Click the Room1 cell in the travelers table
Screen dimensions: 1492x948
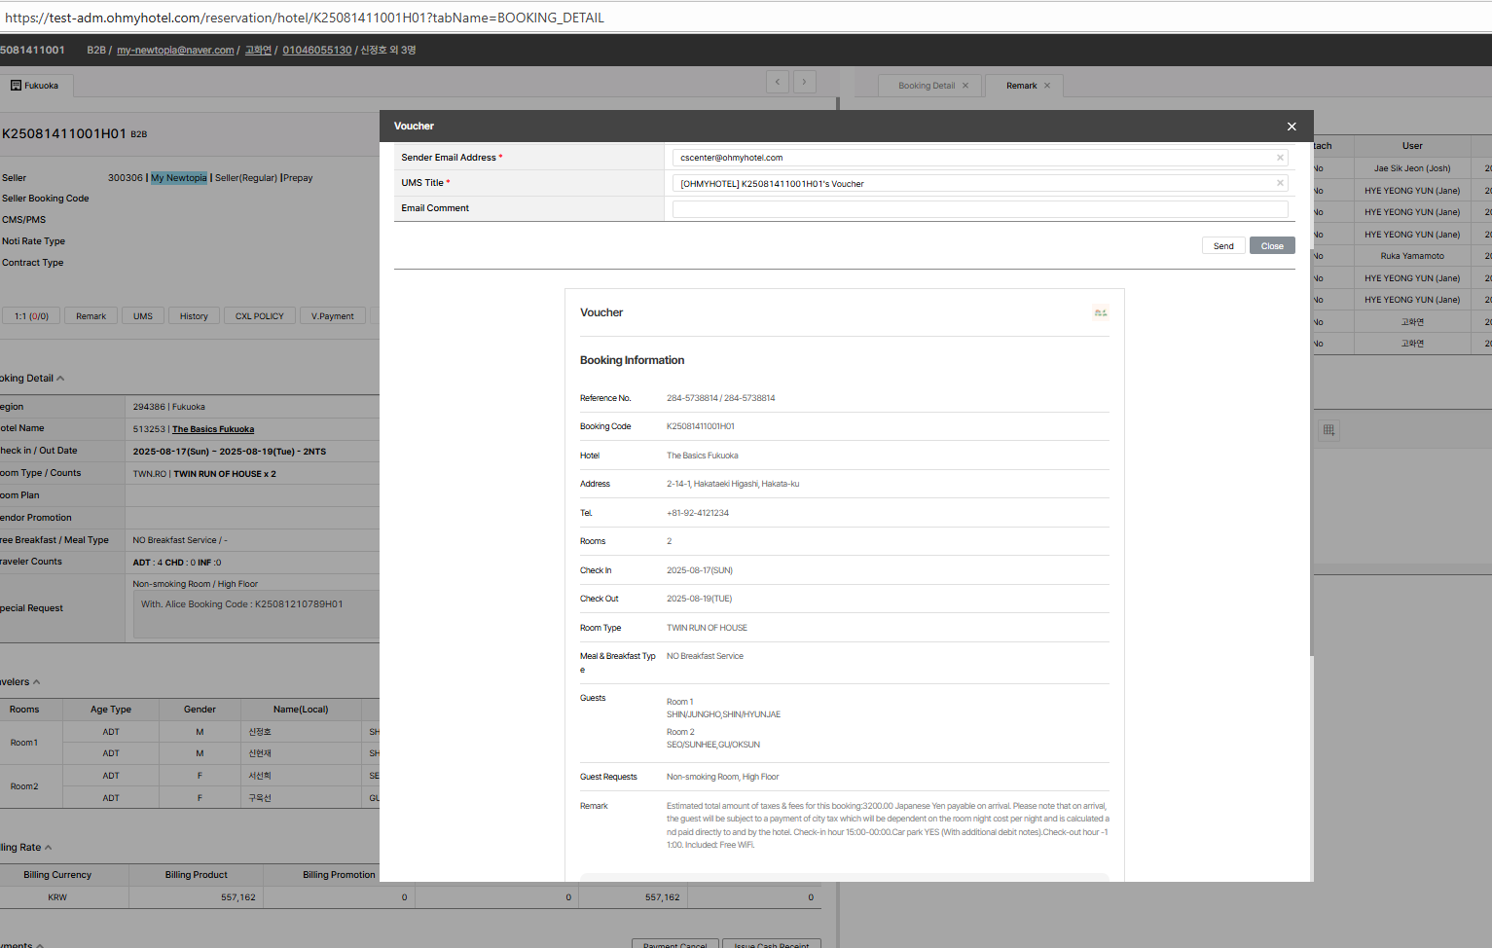tap(24, 743)
